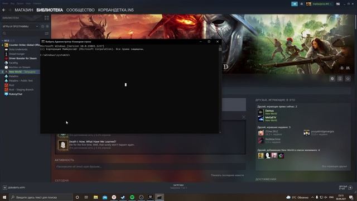Open Spotify from taskbar
Viewport: 357px width, 201px height.
point(132,197)
